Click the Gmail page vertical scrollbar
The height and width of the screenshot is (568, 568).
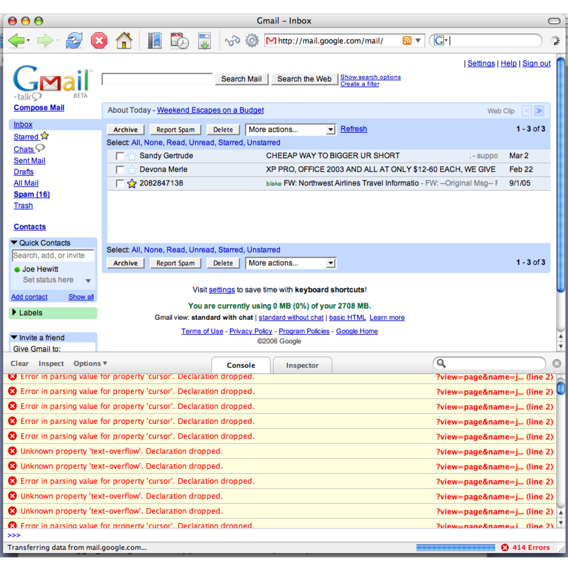(x=561, y=176)
